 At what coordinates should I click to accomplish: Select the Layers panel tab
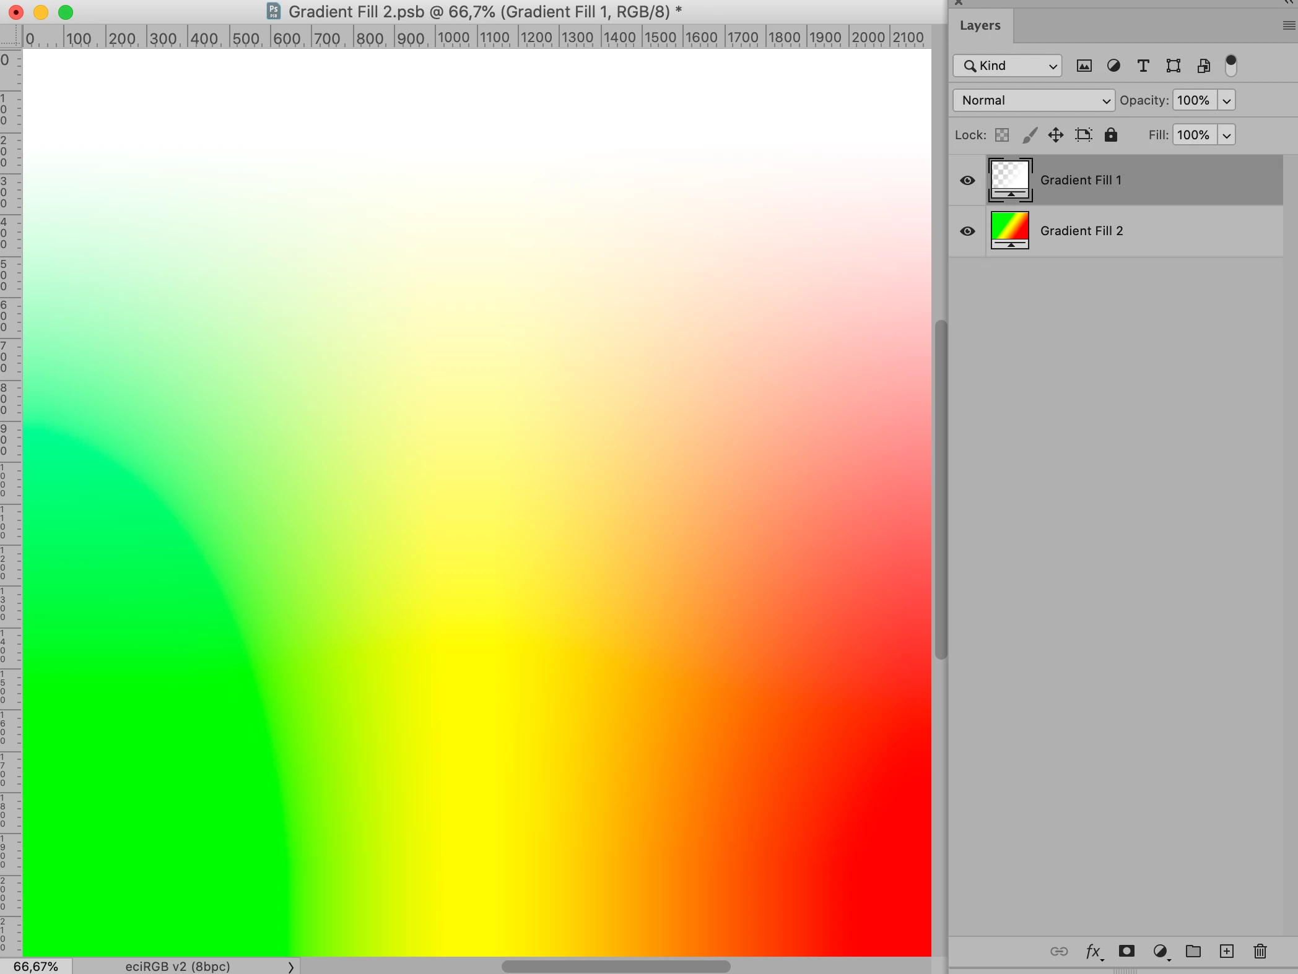(980, 25)
